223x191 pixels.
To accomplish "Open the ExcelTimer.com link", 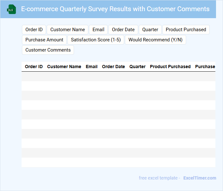I will coord(199,178).
